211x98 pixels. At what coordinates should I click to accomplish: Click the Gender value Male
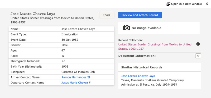click(65, 45)
